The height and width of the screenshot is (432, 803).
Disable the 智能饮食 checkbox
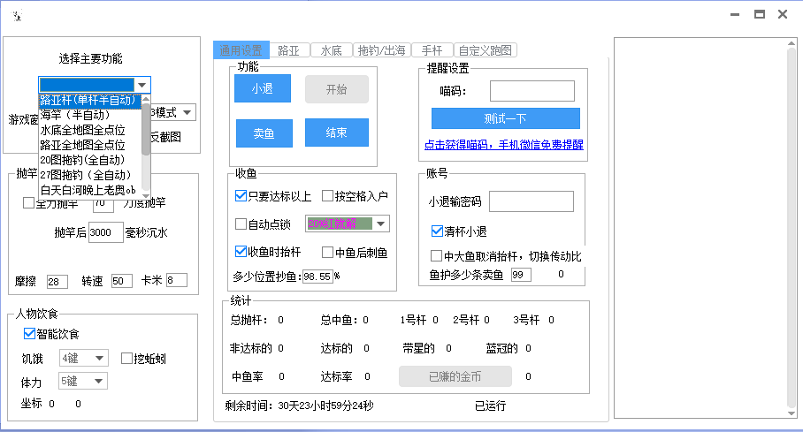click(29, 334)
